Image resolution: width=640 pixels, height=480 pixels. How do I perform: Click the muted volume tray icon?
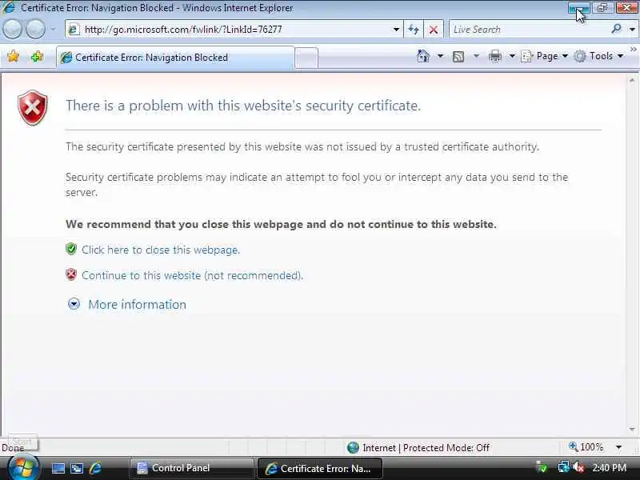click(x=578, y=467)
